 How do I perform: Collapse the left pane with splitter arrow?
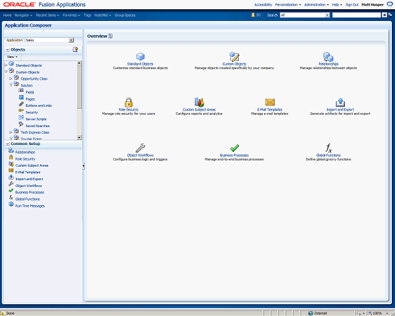coord(83,165)
